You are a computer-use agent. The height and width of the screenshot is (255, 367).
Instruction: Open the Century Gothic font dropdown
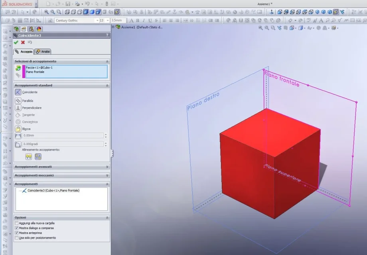pyautogui.click(x=97, y=21)
